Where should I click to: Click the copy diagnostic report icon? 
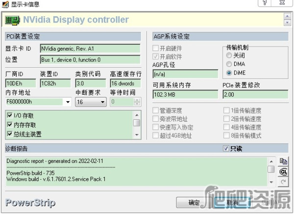click(283, 161)
